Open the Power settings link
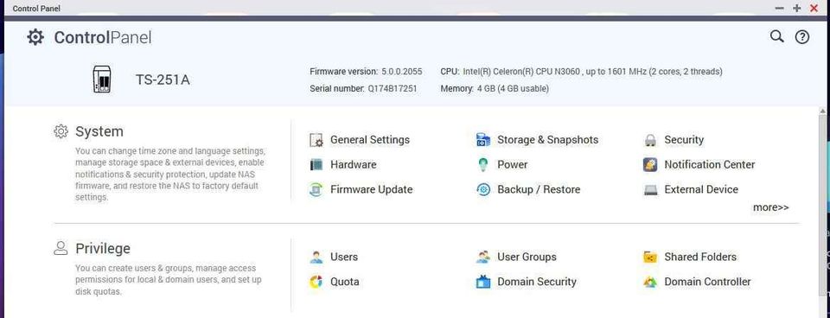The height and width of the screenshot is (318, 830). 513,164
